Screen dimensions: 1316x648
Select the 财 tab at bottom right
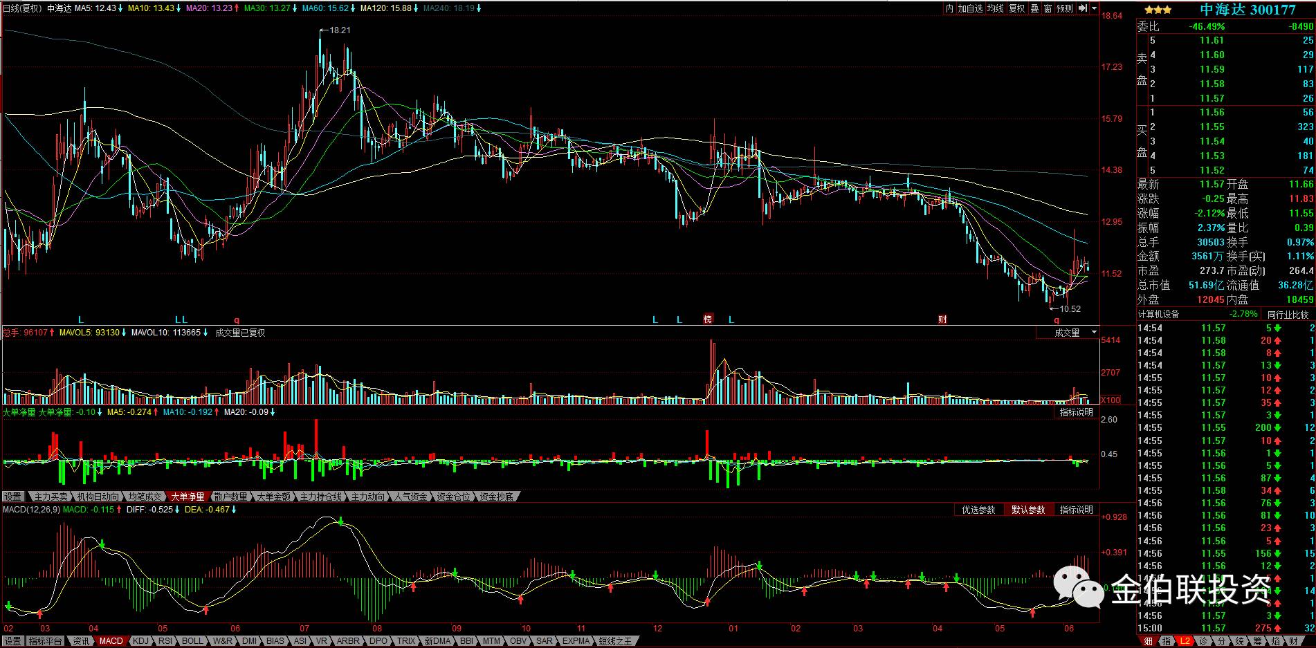pos(1294,642)
